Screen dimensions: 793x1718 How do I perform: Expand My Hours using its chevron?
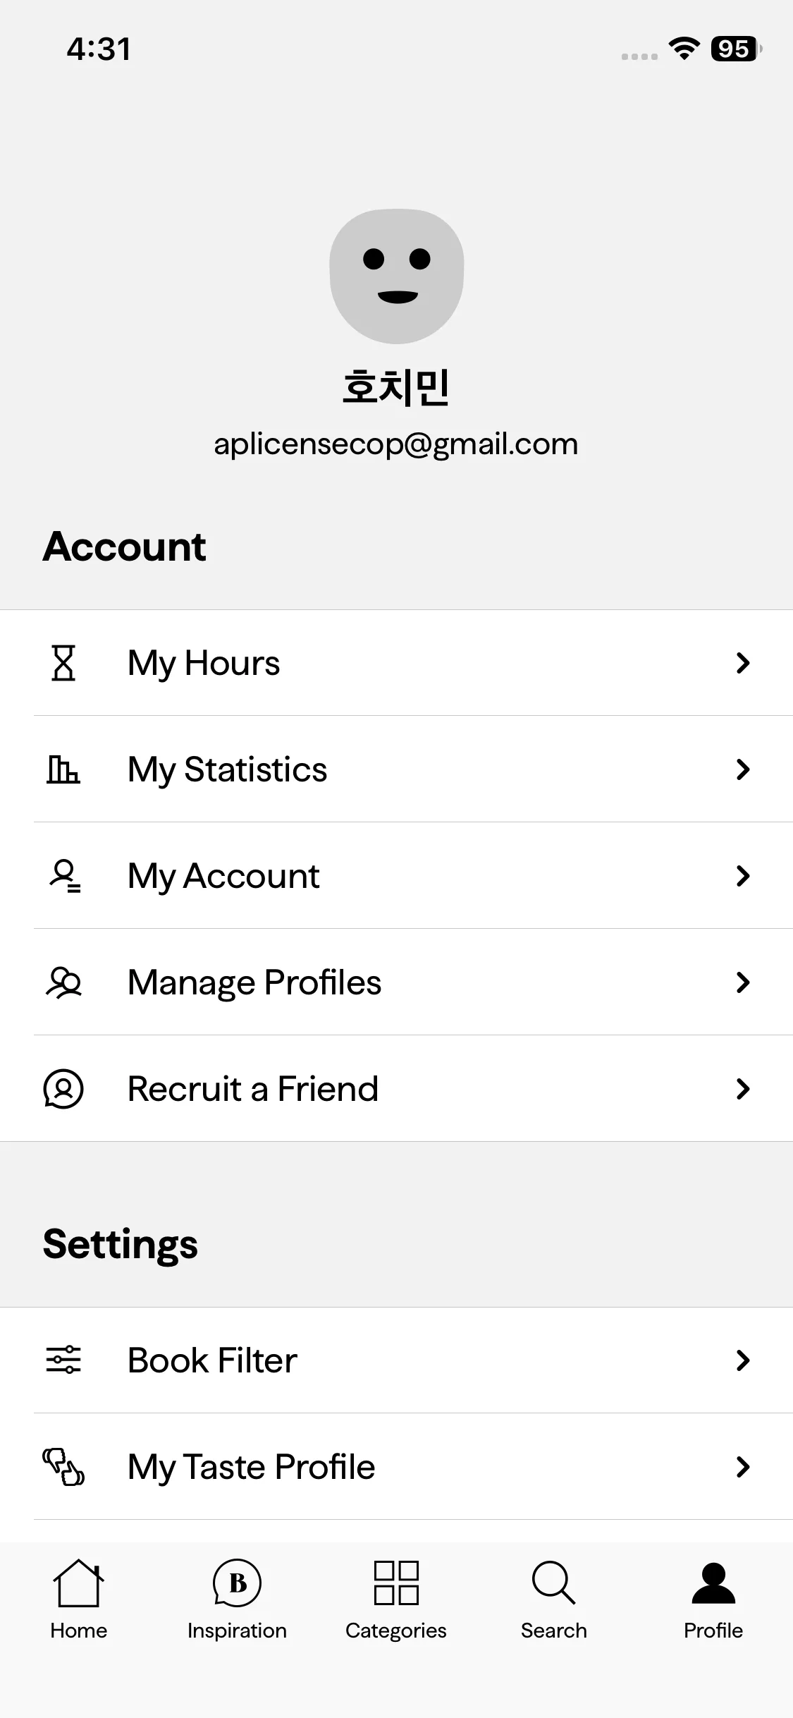point(742,663)
